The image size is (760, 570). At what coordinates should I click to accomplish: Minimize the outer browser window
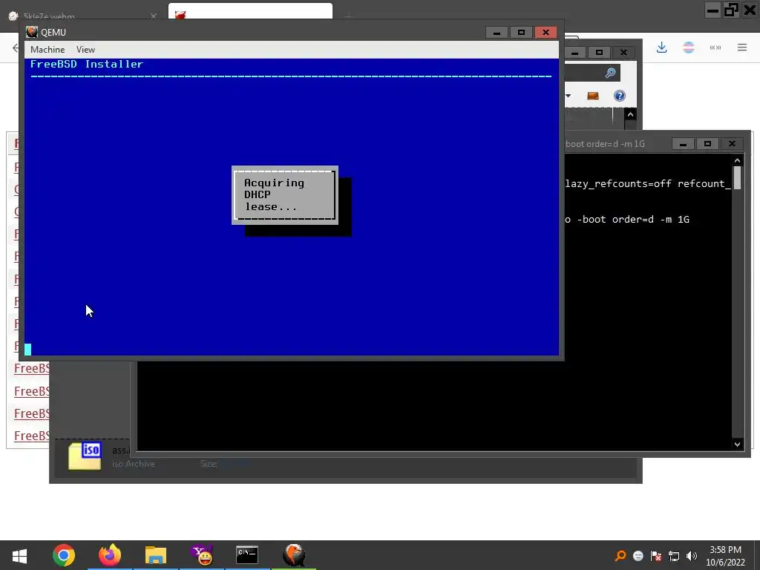pos(712,10)
